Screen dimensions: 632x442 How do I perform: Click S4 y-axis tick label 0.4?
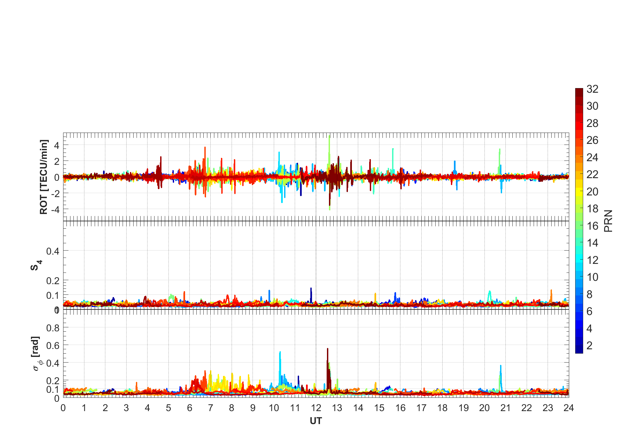click(53, 251)
